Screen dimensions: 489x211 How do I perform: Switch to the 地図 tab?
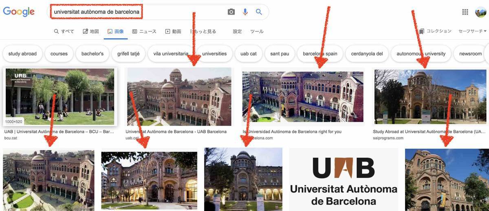click(x=91, y=31)
